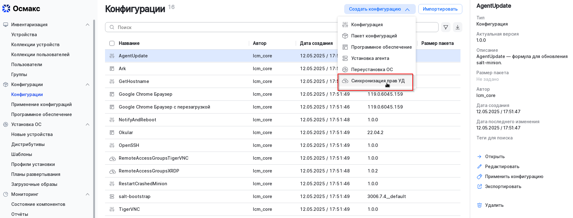Click the export icon beside Экспортировать
573x218 pixels.
480,187
